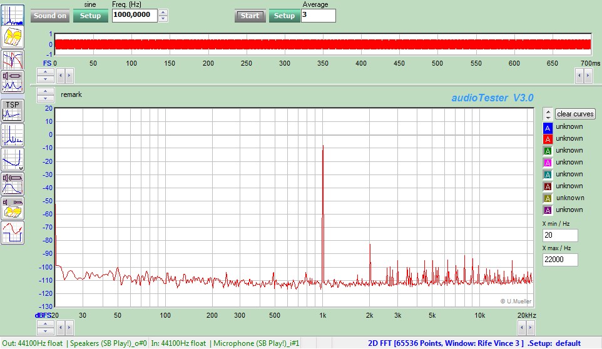
Task: Select the purple A curve slot
Action: (548, 210)
